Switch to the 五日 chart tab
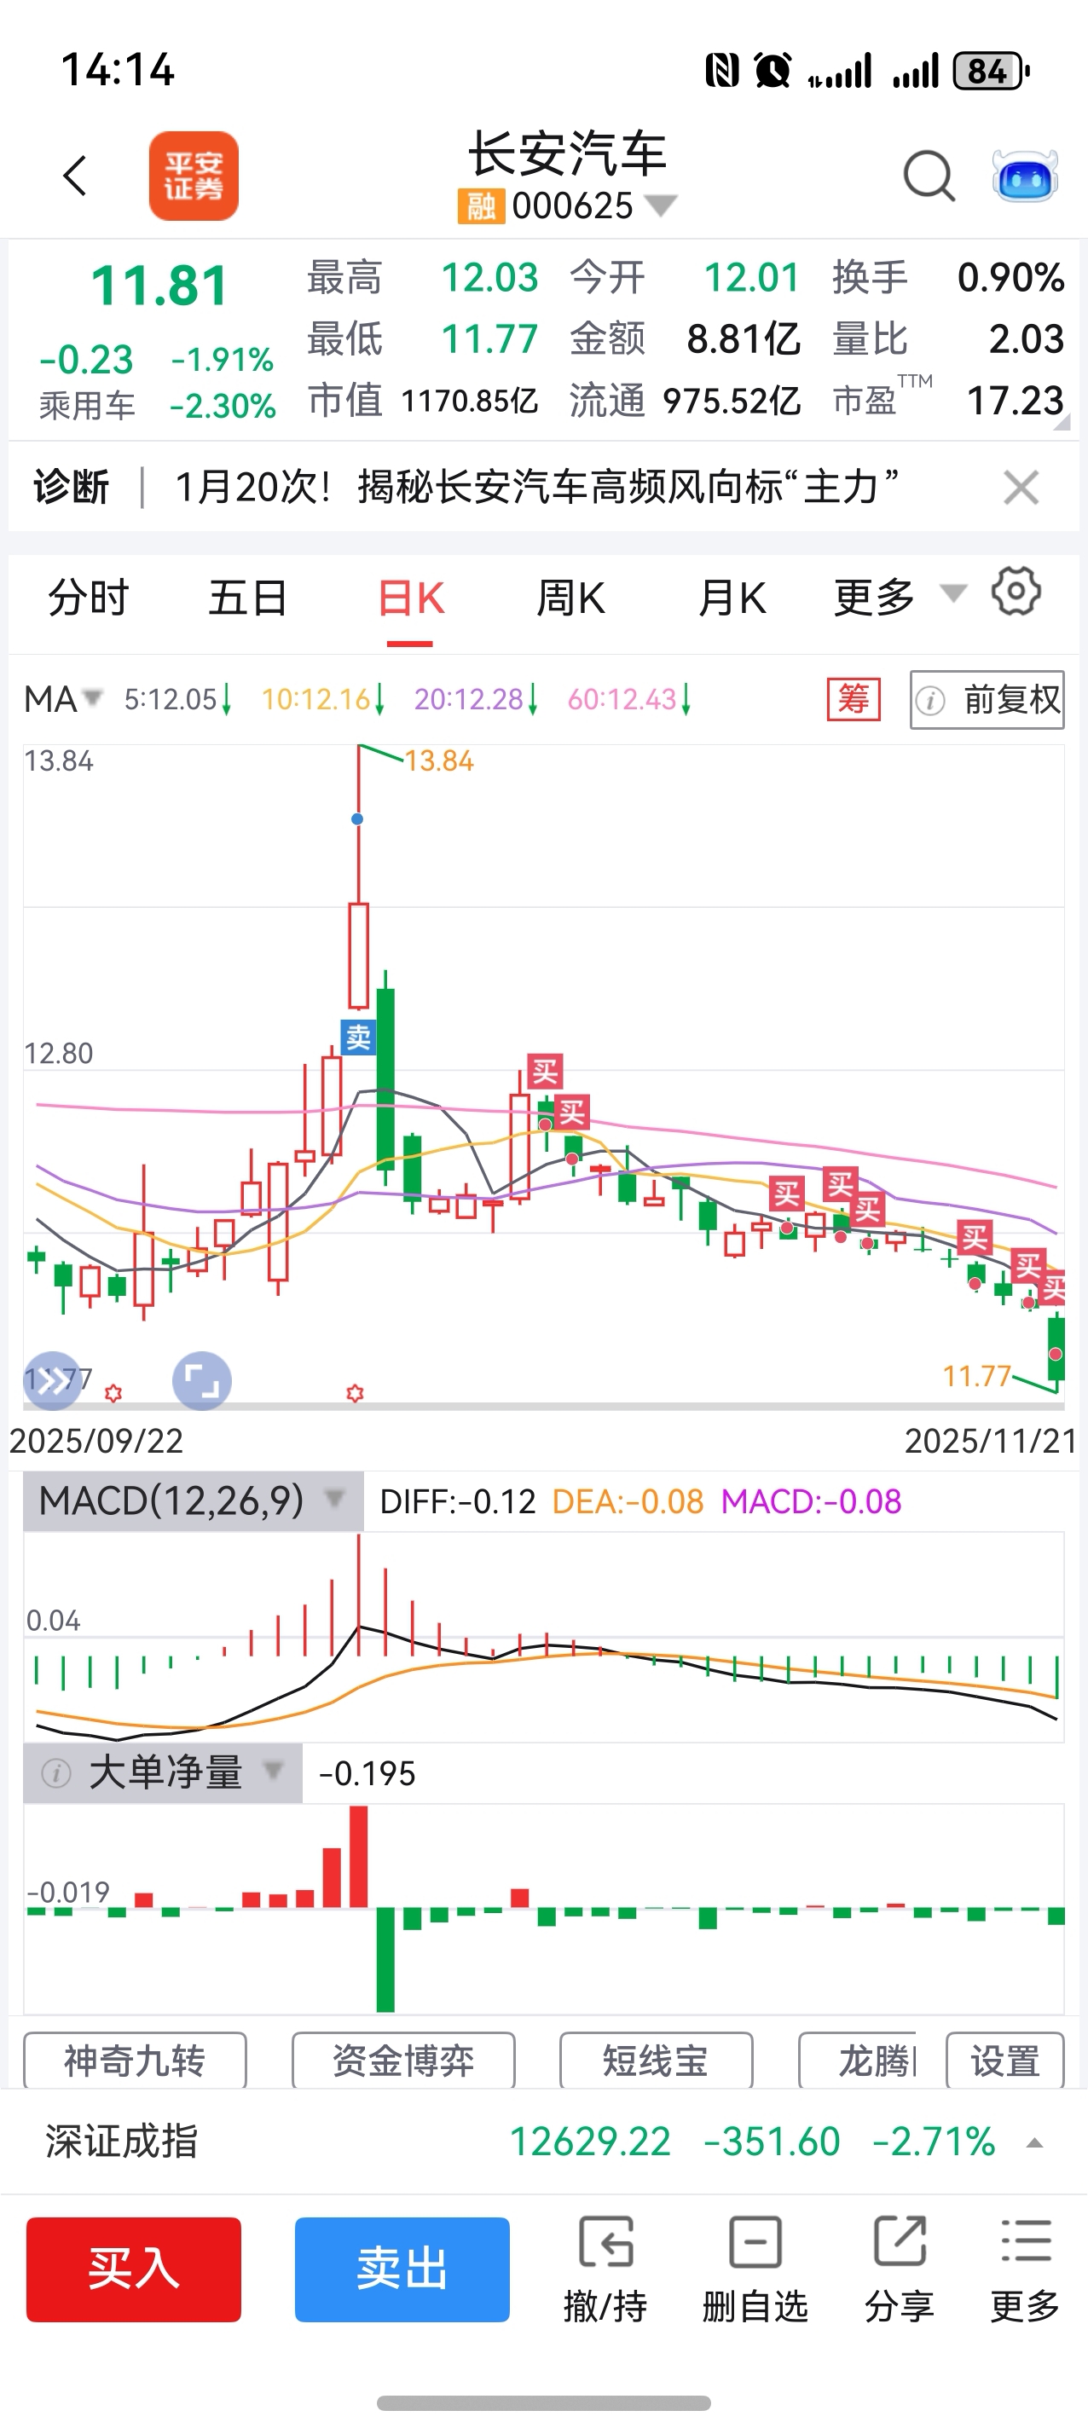This screenshot has width=1088, height=2428. click(248, 598)
